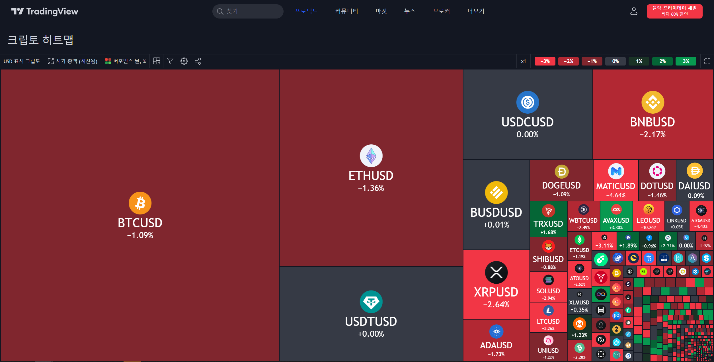Click the LEOUSD -10.26% tile label
The width and height of the screenshot is (714, 362).
coord(649,220)
